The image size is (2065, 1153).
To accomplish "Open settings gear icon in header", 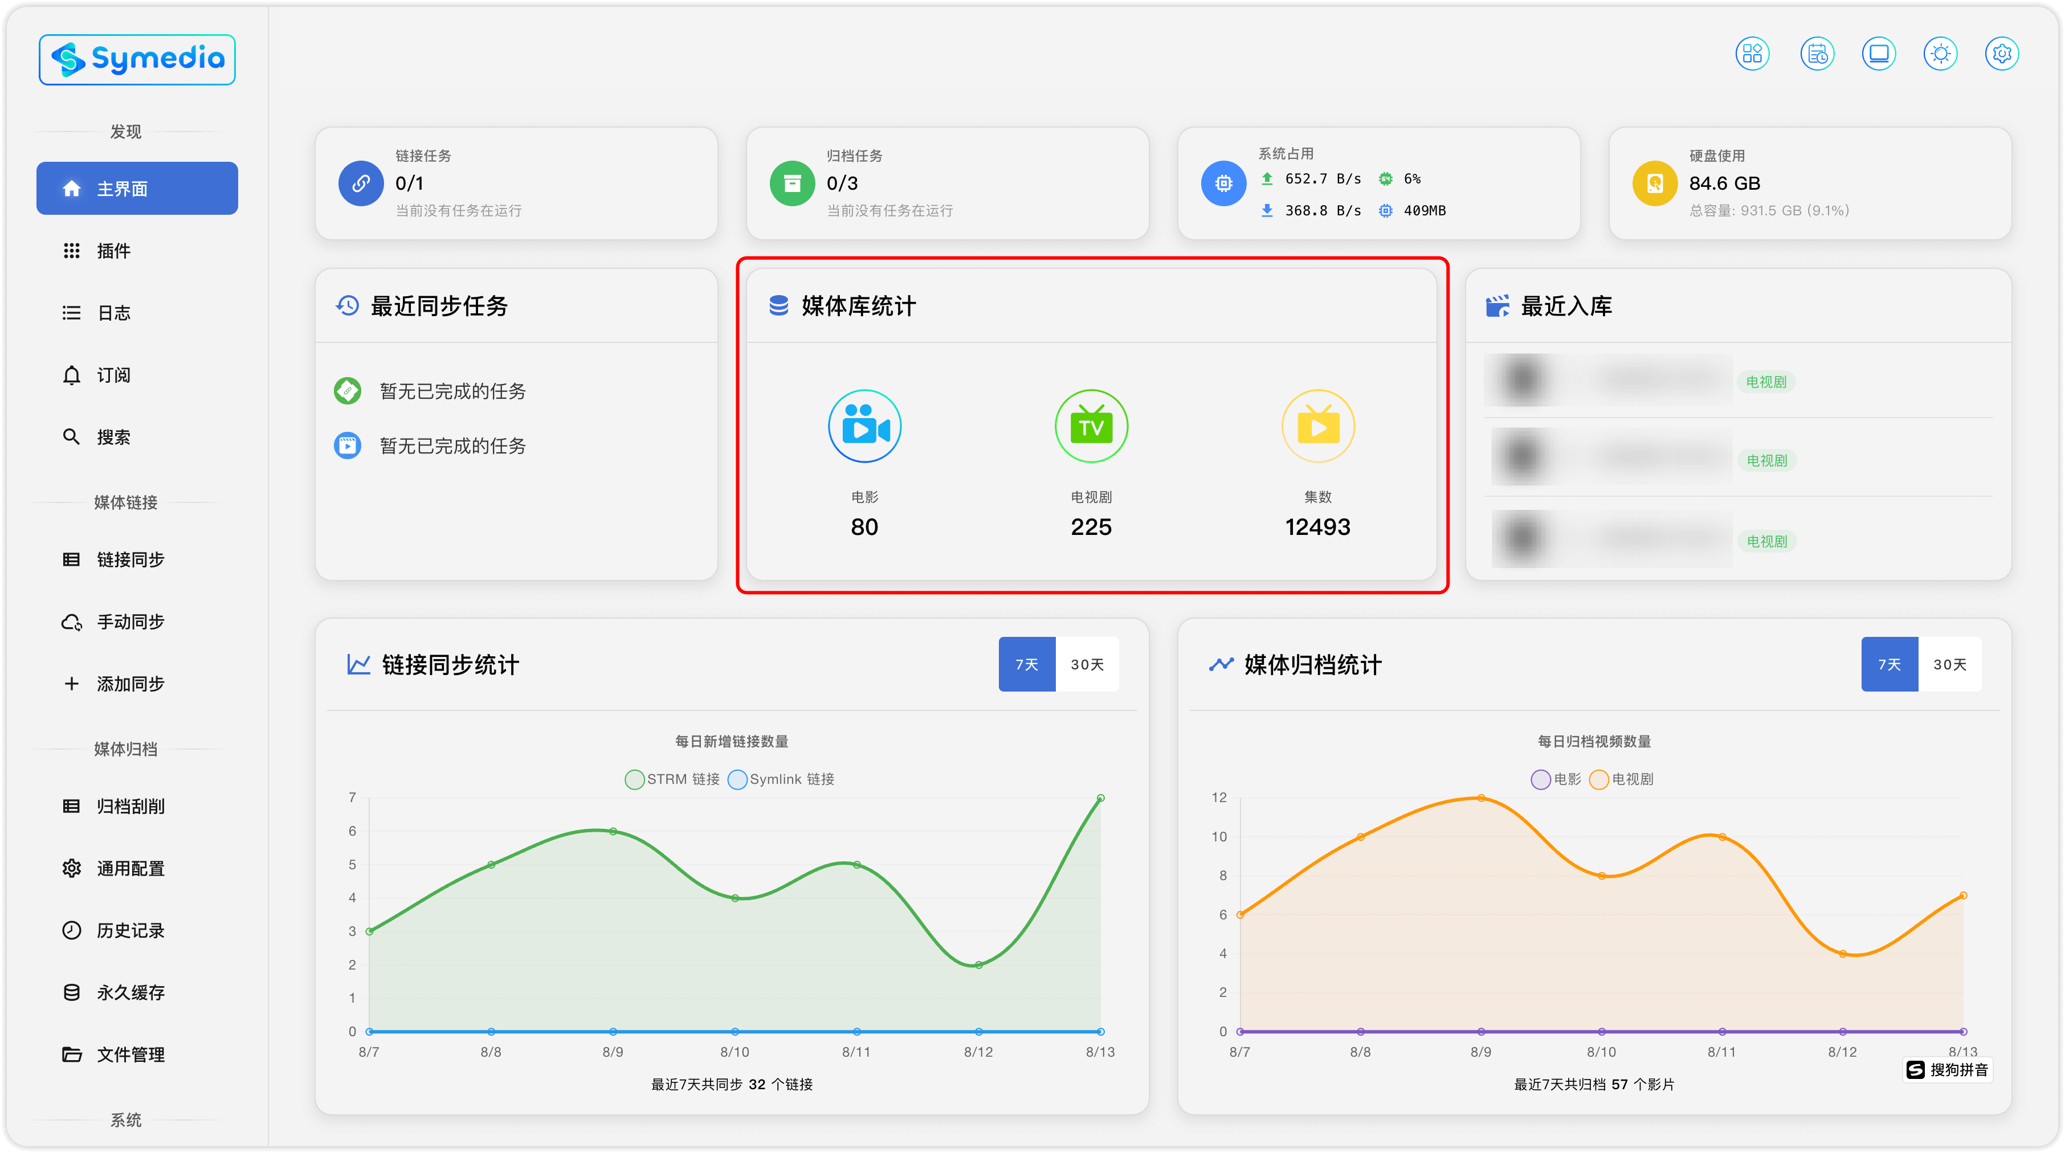I will tap(2002, 54).
